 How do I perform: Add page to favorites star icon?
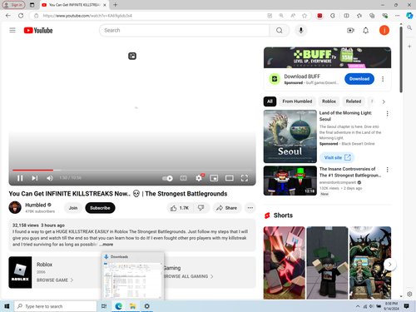point(305,16)
